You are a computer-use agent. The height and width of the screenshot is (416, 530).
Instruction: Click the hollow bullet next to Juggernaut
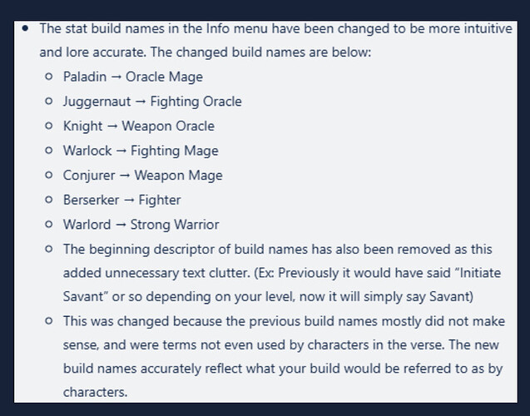[48, 101]
